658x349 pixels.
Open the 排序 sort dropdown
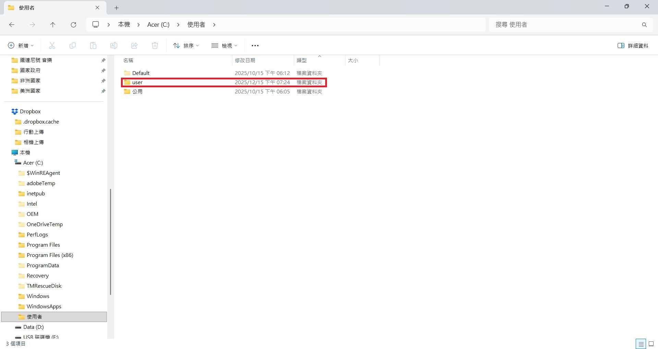(186, 46)
